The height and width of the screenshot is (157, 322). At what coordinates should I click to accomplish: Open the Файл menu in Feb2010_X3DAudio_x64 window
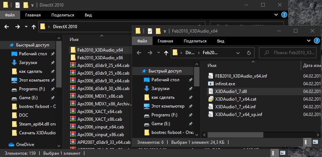[142, 41]
